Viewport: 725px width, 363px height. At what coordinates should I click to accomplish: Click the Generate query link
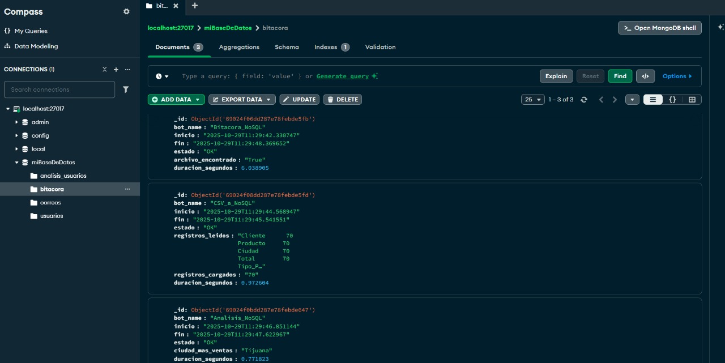(x=343, y=76)
